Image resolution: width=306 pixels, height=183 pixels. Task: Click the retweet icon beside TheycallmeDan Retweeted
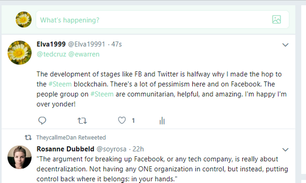coord(28,138)
